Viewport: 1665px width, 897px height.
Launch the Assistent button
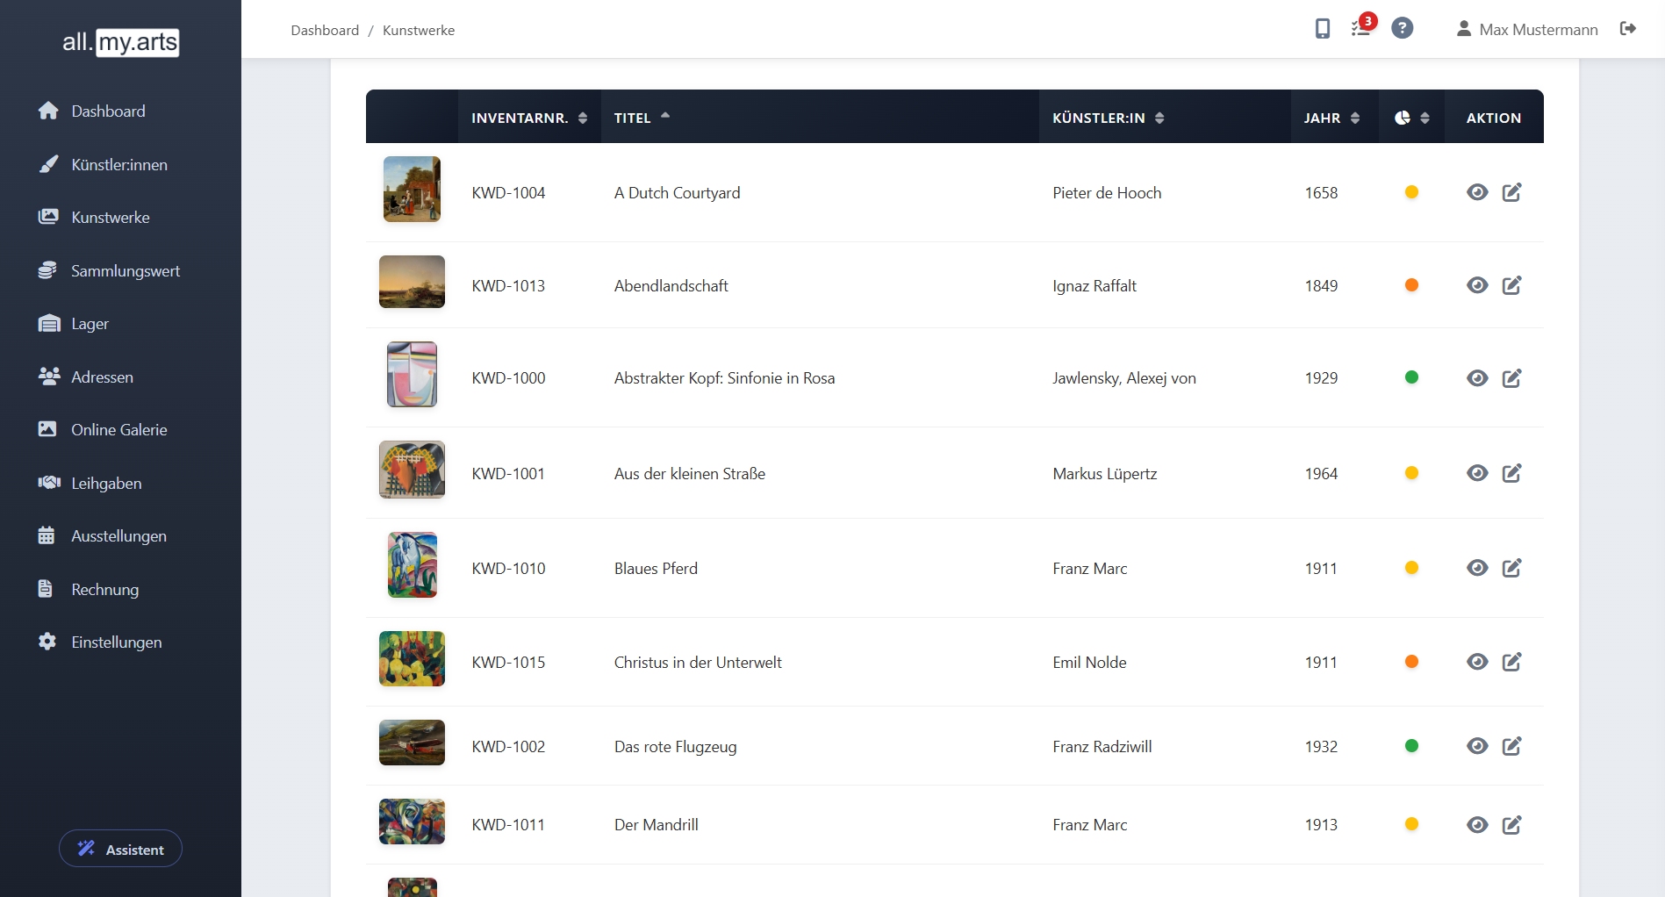coord(120,849)
